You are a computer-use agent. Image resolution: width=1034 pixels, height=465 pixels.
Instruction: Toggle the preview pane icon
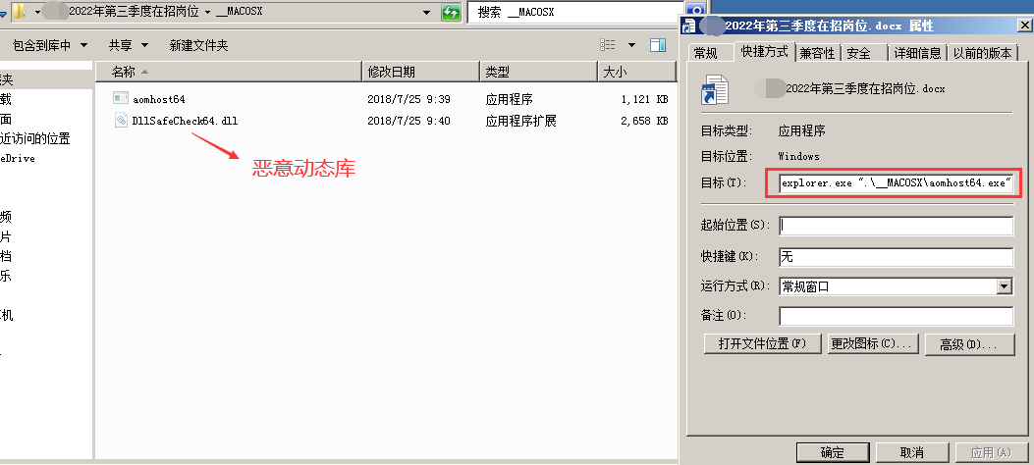658,45
